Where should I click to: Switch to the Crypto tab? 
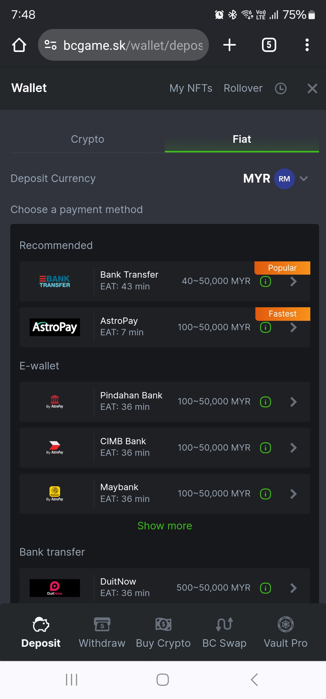point(88,139)
